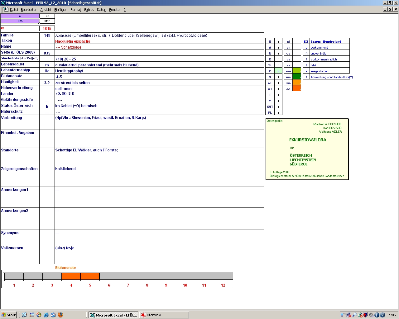Screen dimensions: 399x319
Task: Click the magnifier icon in the system tray
Action: tap(354, 315)
